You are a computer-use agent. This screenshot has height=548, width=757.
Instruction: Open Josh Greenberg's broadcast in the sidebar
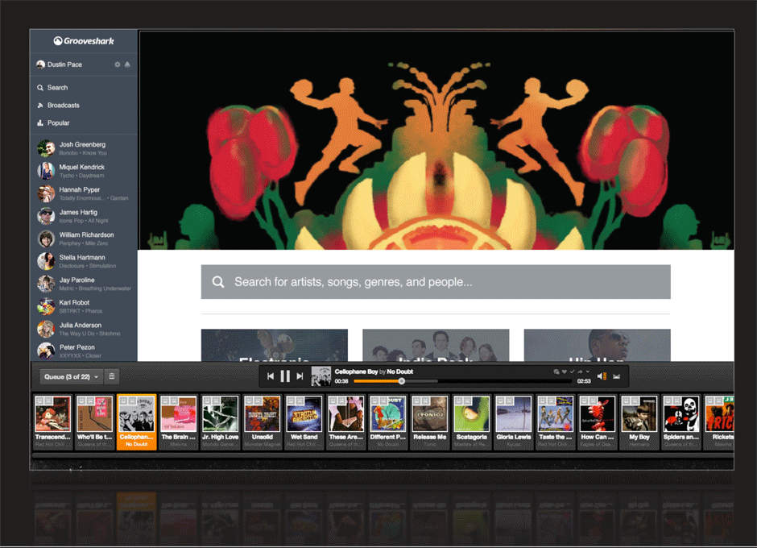[x=82, y=148]
